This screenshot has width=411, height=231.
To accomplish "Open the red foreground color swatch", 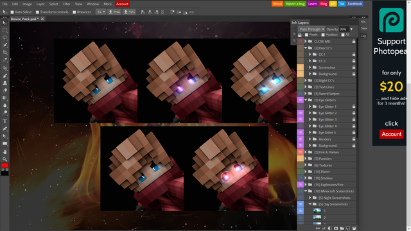I will [4, 166].
